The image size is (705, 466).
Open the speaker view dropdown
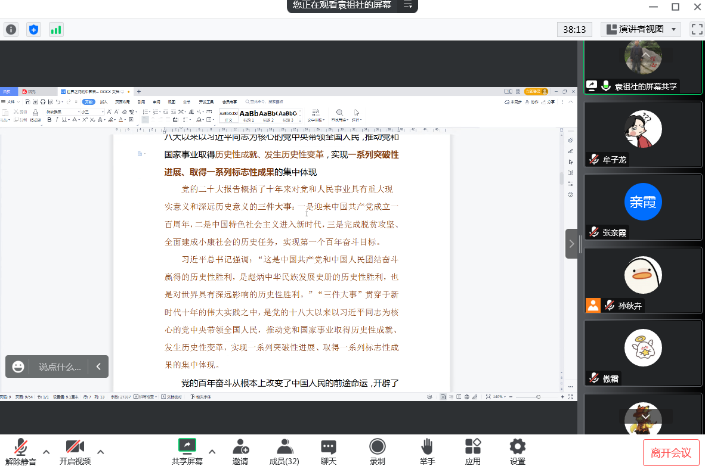point(641,29)
